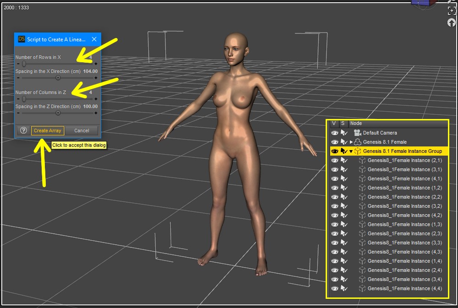Click the Number of Columns in Z value 4
The height and width of the screenshot is (308, 458).
91,92
